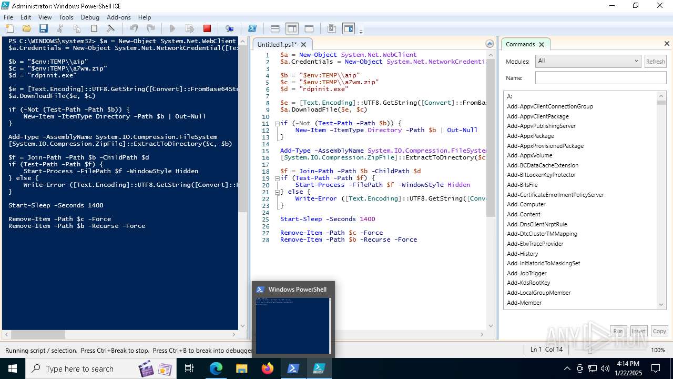Select Add-Computer in the commands list
Screen dimensions: 673x379
526,204
